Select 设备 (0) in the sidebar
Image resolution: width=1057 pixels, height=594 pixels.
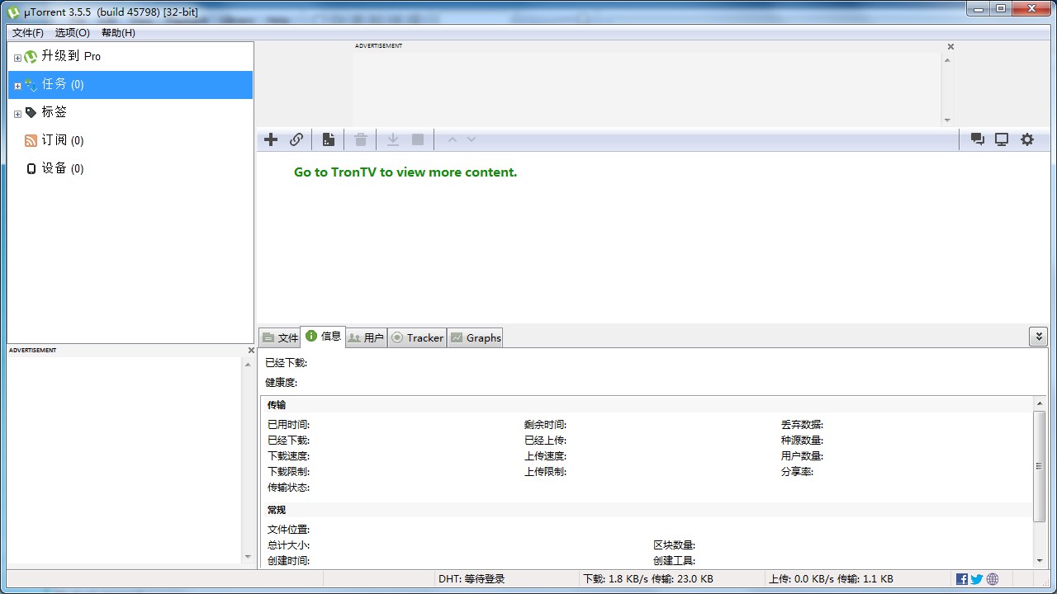click(x=61, y=167)
